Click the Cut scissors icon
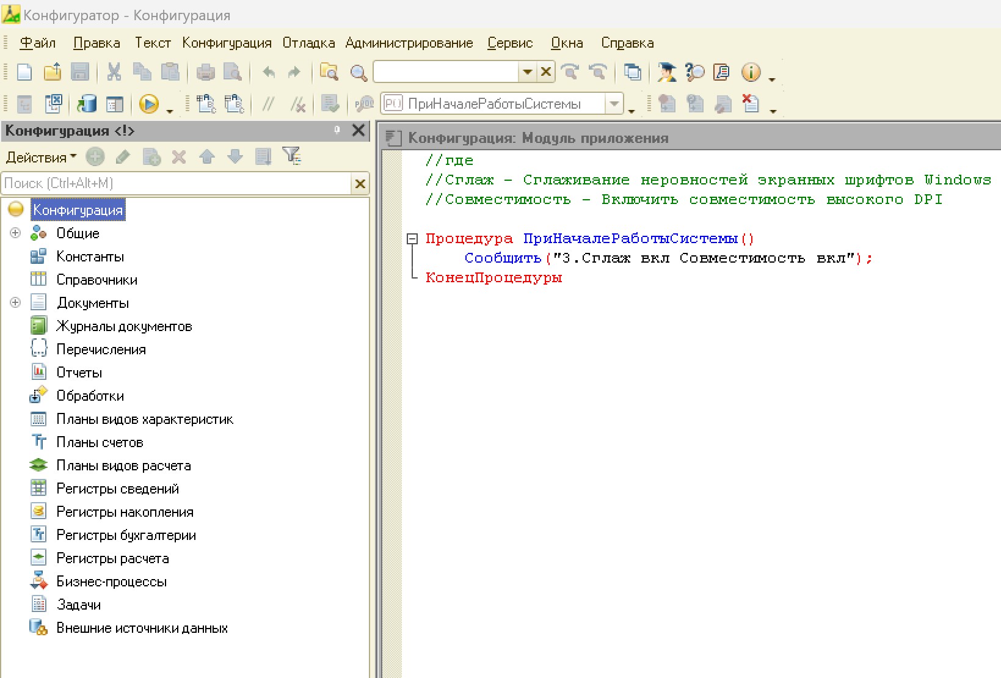Screen dimensions: 1001x678 tap(114, 72)
